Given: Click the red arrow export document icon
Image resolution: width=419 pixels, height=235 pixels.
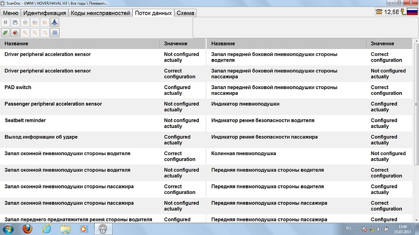Looking at the screenshot, I should pyautogui.click(x=15, y=33).
